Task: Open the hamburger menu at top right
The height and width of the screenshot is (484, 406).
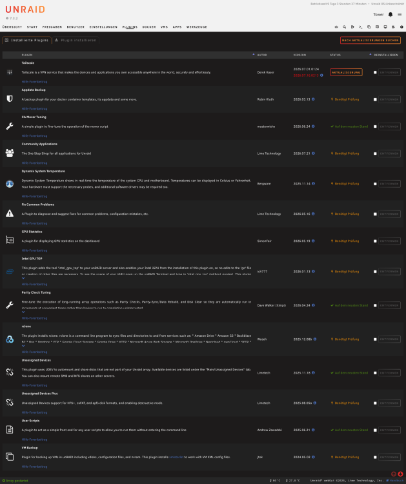Action: 400,14
